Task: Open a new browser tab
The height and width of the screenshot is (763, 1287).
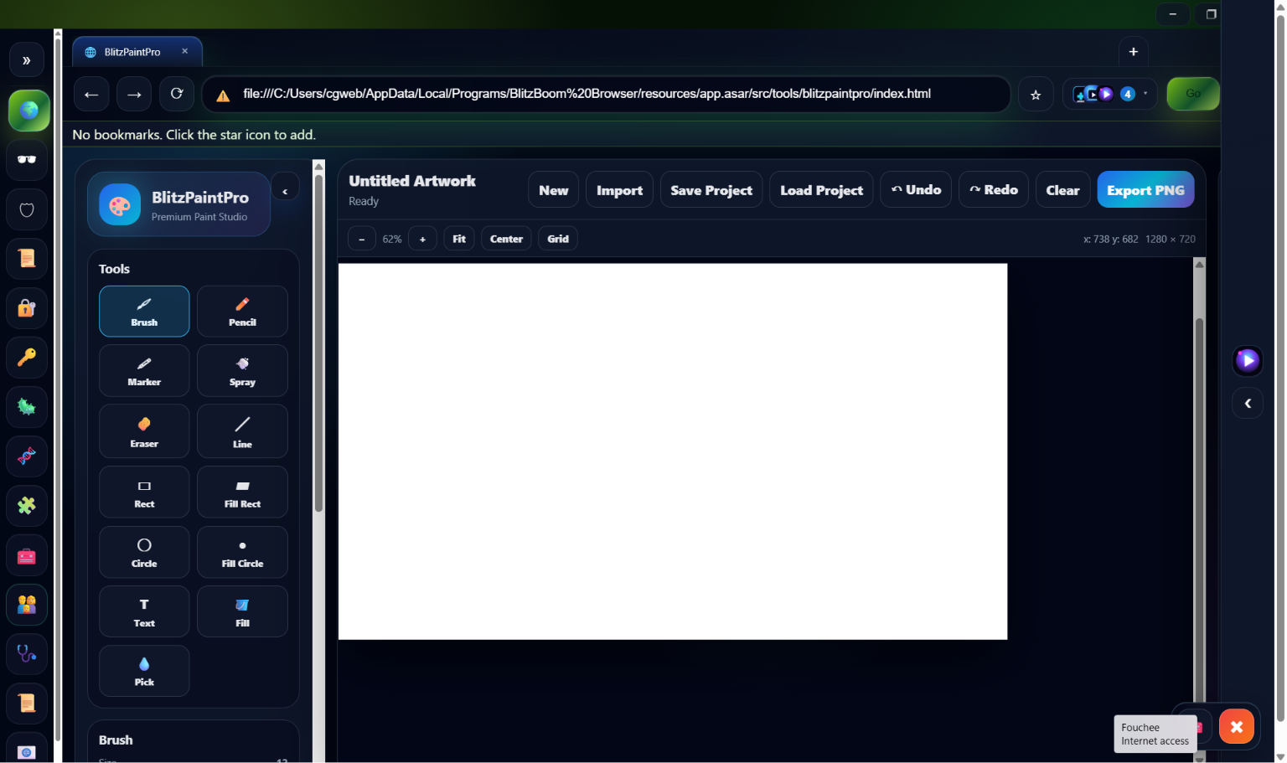Action: (x=1133, y=52)
